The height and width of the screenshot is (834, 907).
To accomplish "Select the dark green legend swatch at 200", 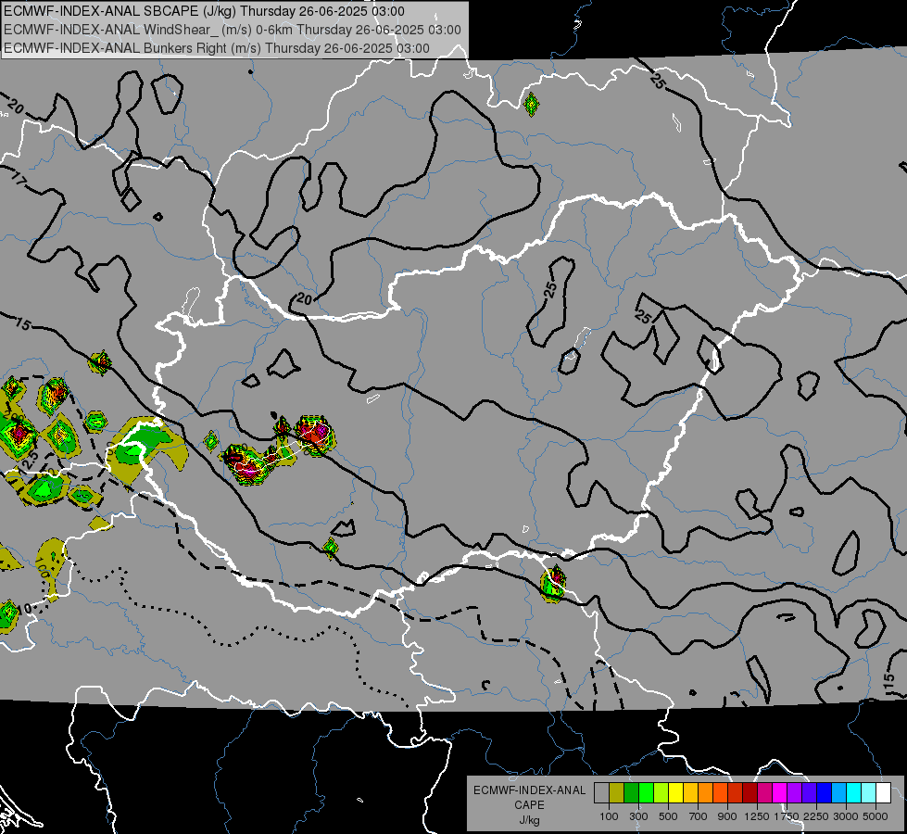I will (631, 792).
